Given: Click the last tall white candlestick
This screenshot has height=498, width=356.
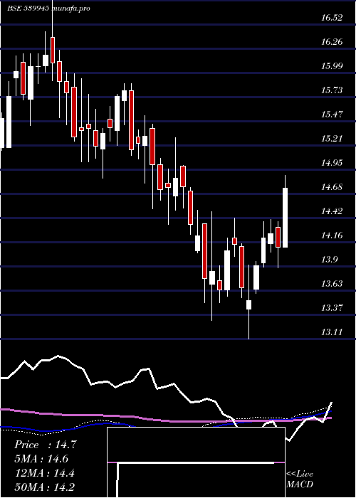Looking at the screenshot, I should point(285,218).
